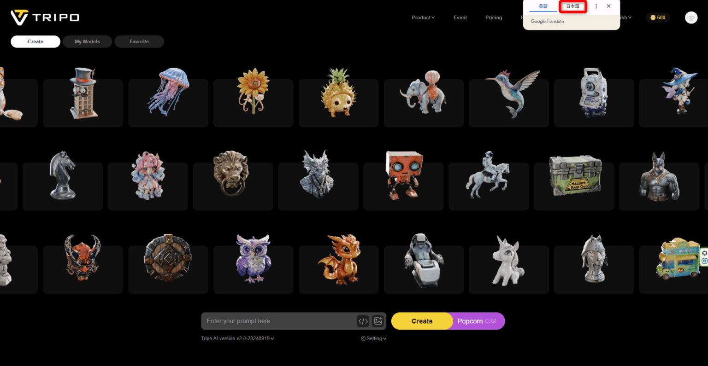The height and width of the screenshot is (366, 708).
Task: Click the 600 coin credits badge
Action: pos(658,17)
